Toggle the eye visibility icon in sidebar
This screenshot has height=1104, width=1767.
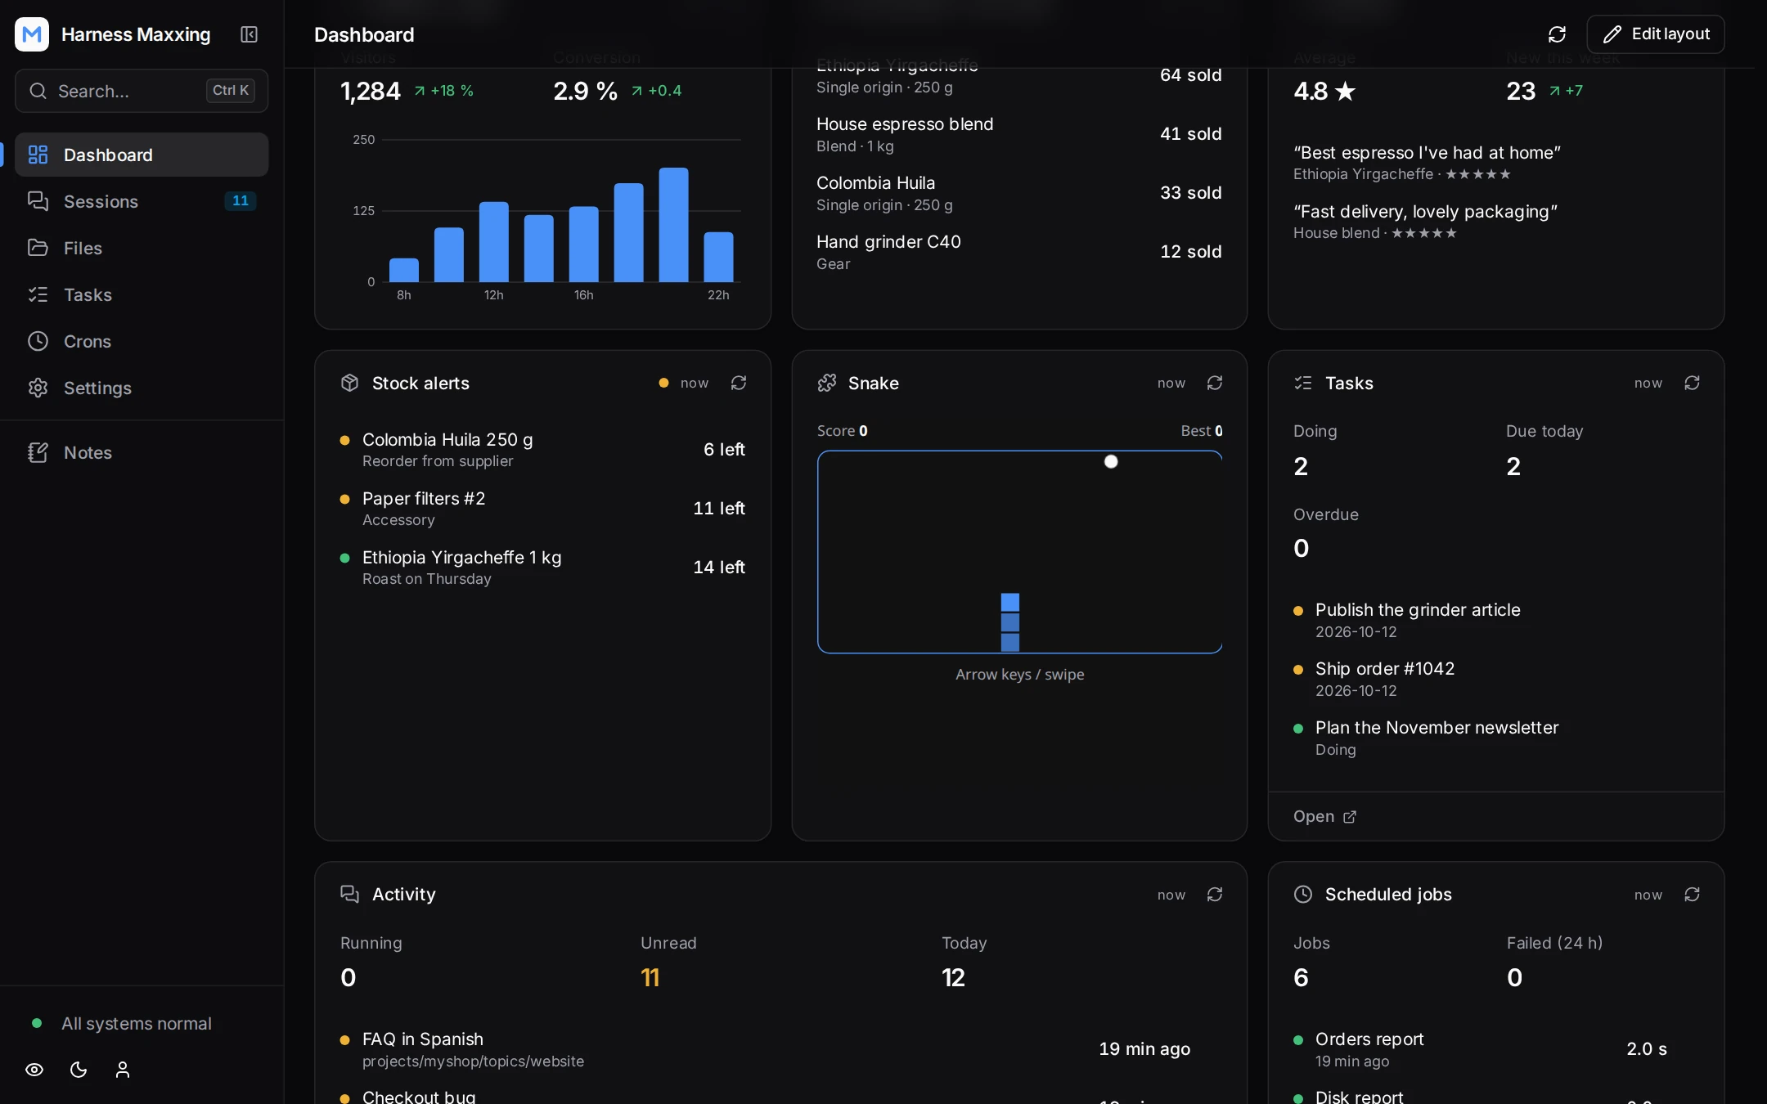(x=34, y=1070)
